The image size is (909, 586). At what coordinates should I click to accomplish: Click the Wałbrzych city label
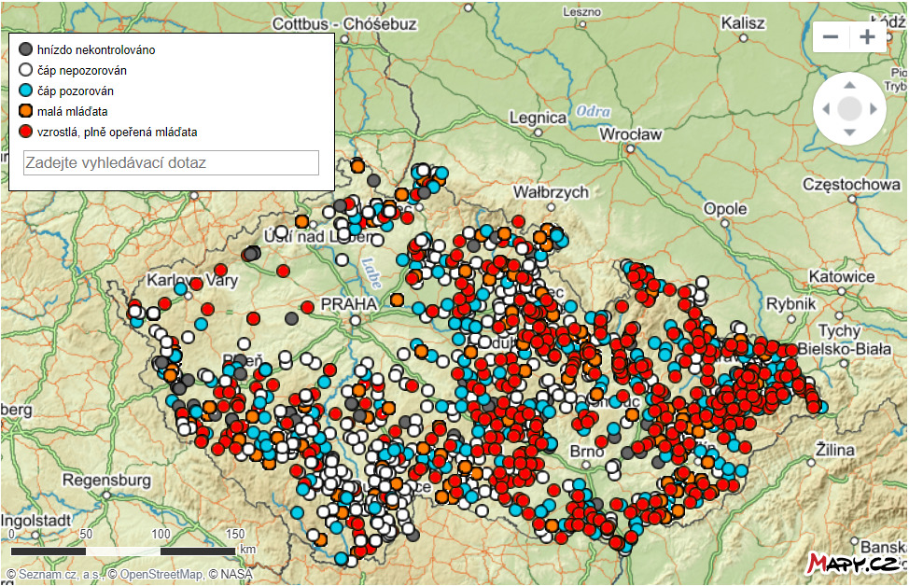coord(551,192)
